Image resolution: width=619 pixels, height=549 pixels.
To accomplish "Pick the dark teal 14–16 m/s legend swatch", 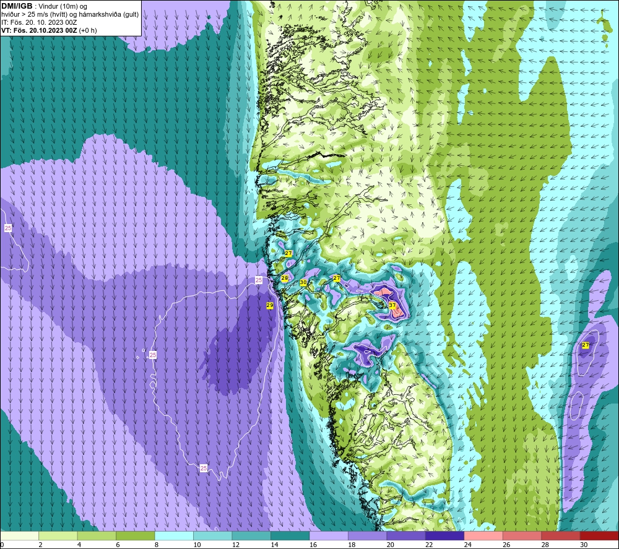I will (x=290, y=536).
